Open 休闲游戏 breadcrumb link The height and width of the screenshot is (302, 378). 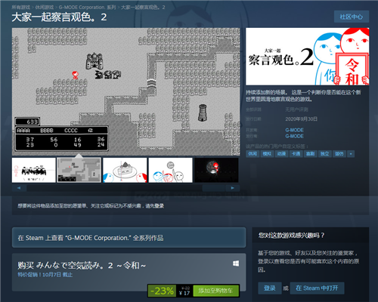click(x=45, y=8)
